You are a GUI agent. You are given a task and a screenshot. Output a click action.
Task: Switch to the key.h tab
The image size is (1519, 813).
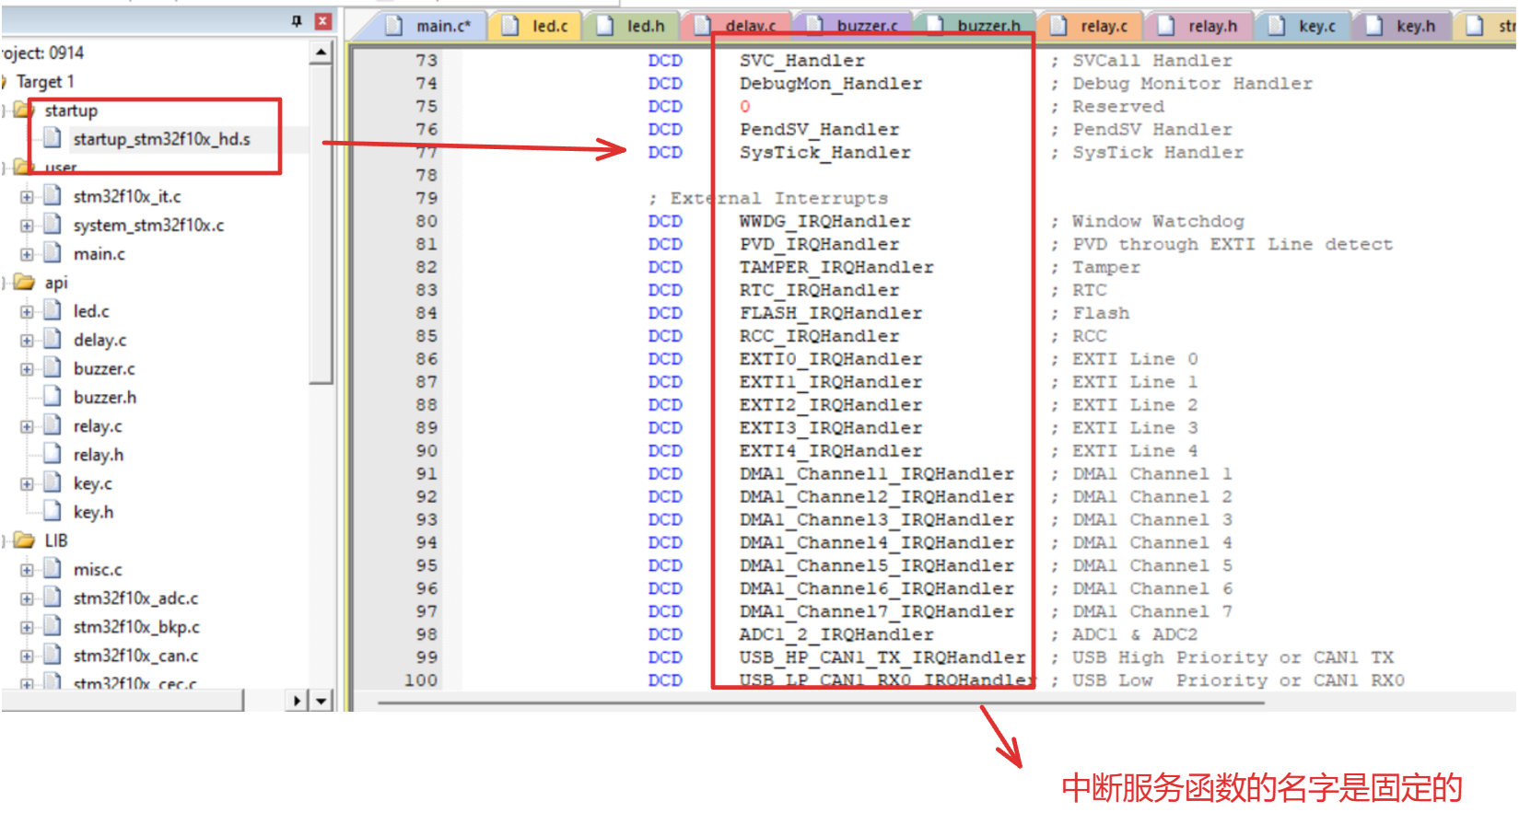(x=1416, y=26)
